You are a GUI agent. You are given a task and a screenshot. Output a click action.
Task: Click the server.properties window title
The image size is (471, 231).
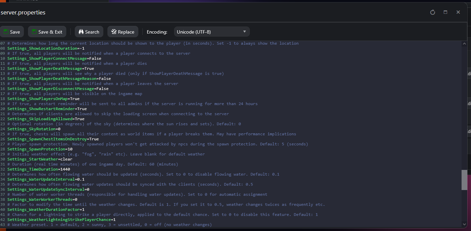tap(23, 12)
